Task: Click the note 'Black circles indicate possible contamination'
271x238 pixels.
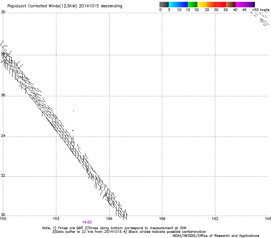Action: [167, 232]
